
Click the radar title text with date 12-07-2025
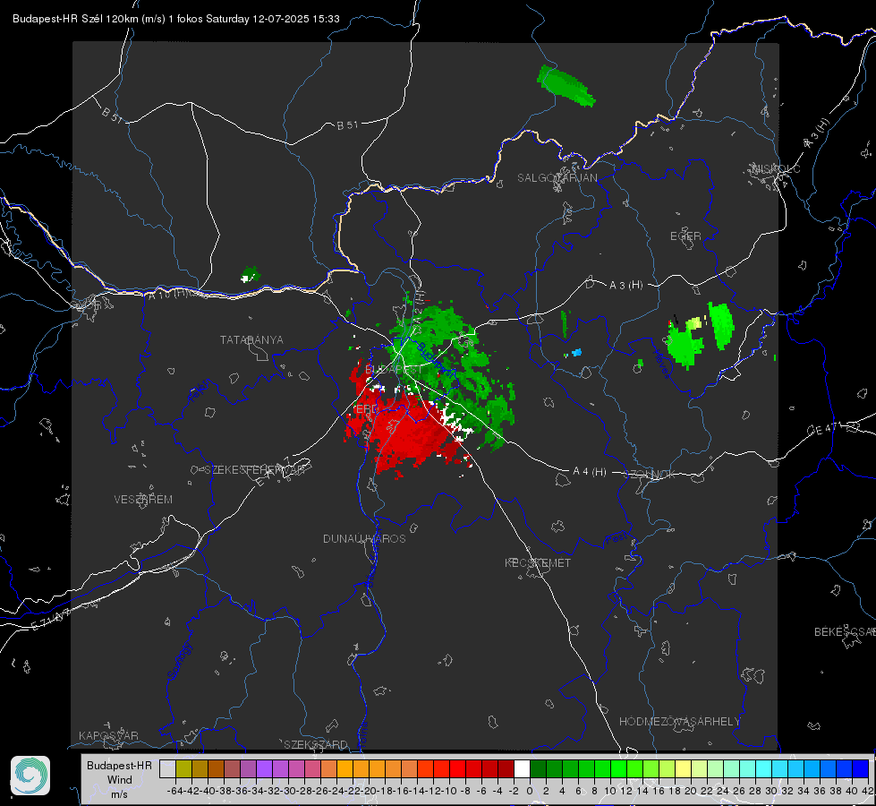176,19
